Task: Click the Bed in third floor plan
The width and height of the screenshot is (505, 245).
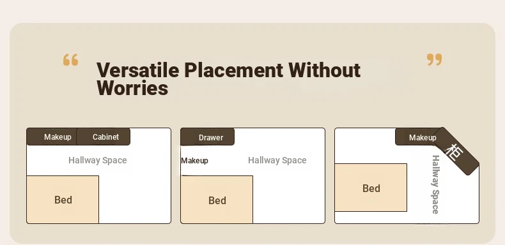Action: click(x=371, y=188)
